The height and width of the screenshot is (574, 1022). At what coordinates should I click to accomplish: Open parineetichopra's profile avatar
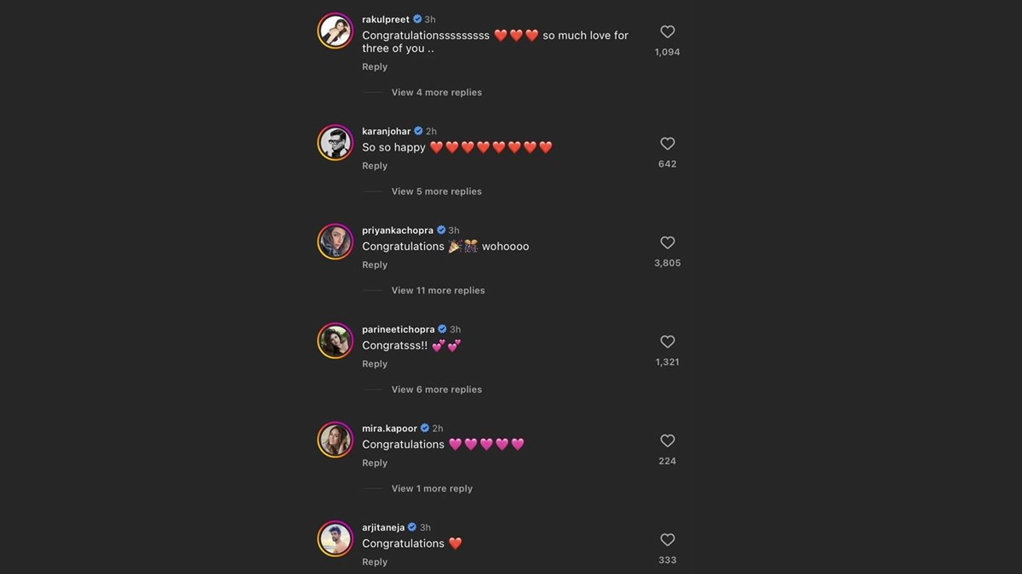click(336, 341)
